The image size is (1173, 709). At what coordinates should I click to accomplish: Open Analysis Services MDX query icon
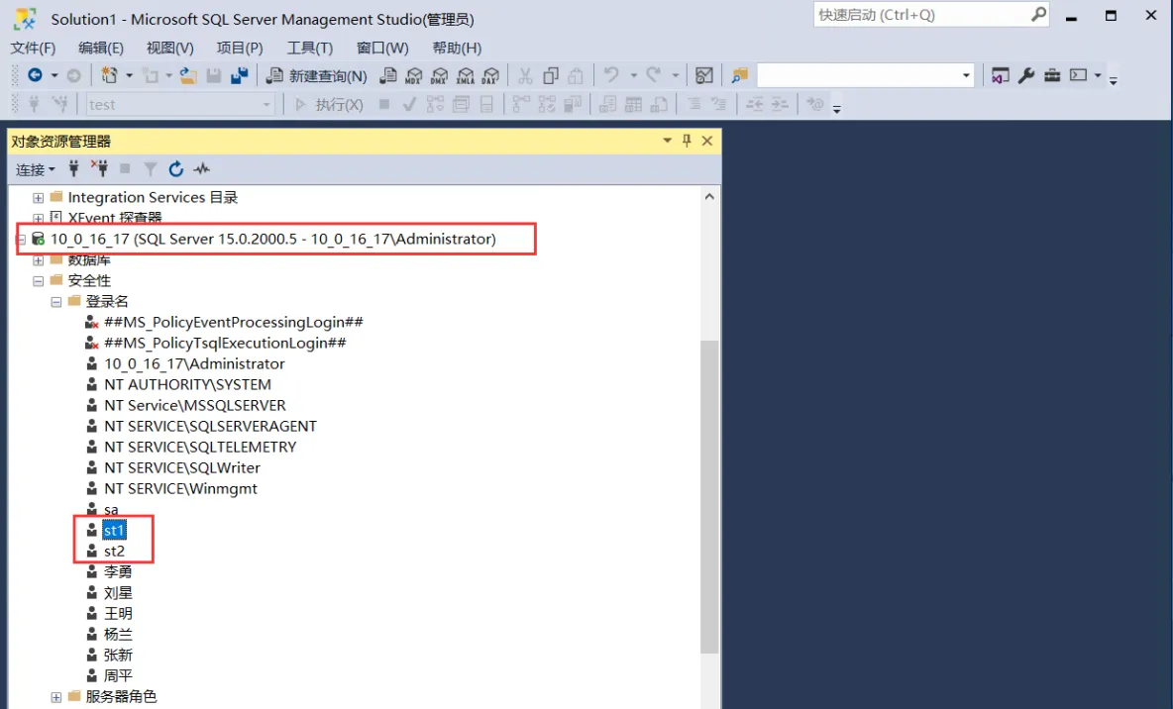tap(414, 75)
